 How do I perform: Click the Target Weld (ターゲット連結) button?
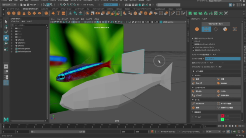(228, 103)
